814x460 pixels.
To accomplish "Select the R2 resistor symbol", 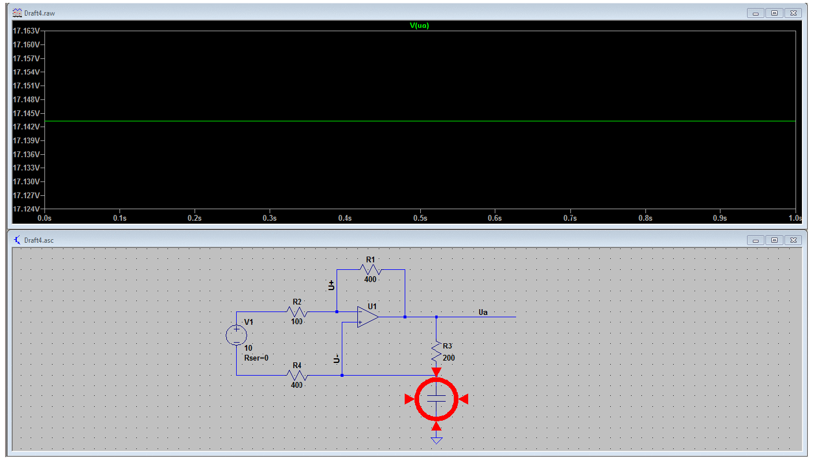I will point(297,312).
